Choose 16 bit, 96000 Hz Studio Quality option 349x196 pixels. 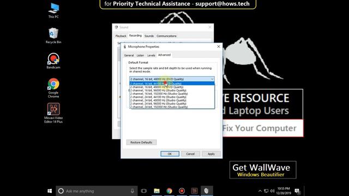tap(172, 90)
